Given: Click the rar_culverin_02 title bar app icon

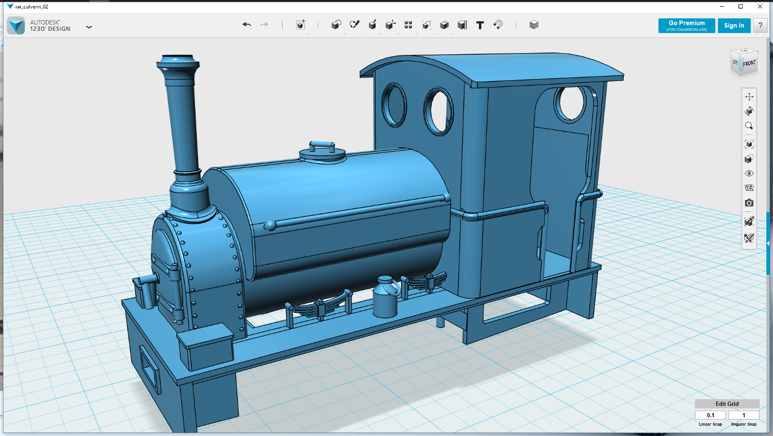Looking at the screenshot, I should click(x=10, y=6).
